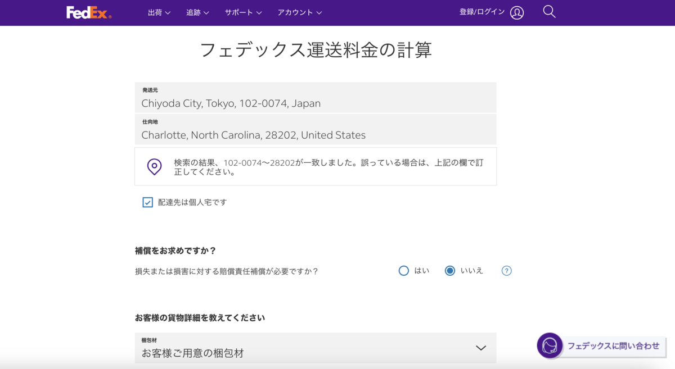
Task: Open the 出荷 menu
Action: coord(159,12)
